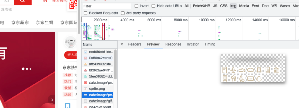Open the Initiator tab
This screenshot has height=108, width=299.
click(193, 44)
